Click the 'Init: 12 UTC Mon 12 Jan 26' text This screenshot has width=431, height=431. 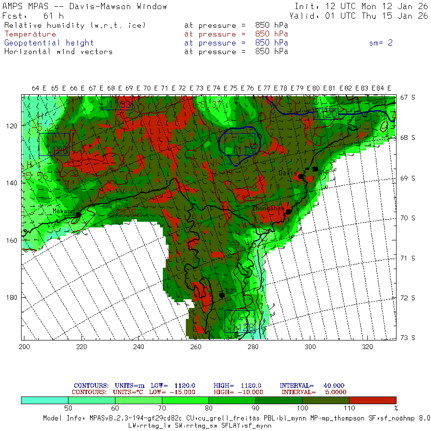click(x=361, y=6)
